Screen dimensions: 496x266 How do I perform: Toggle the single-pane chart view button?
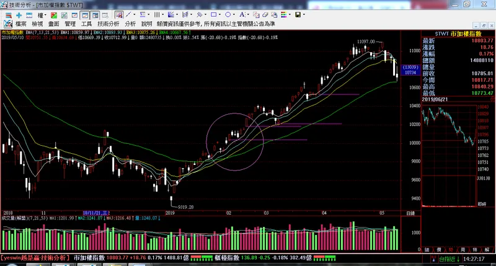85,15
